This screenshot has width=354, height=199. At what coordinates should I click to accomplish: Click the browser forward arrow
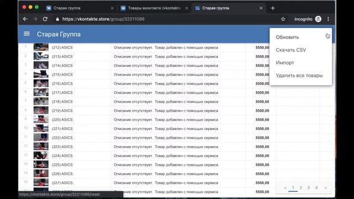tap(35, 19)
